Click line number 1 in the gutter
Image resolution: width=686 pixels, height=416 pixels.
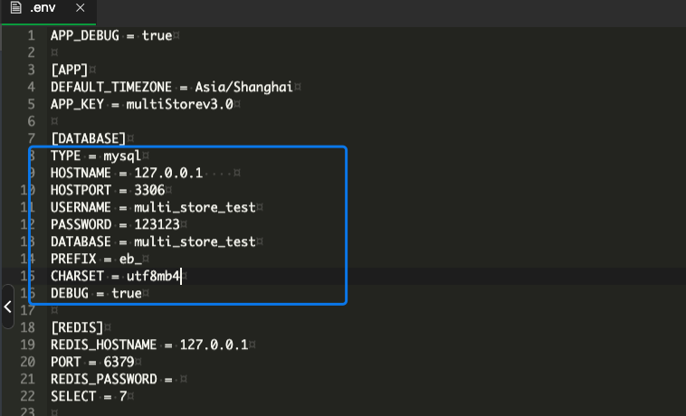click(x=31, y=35)
